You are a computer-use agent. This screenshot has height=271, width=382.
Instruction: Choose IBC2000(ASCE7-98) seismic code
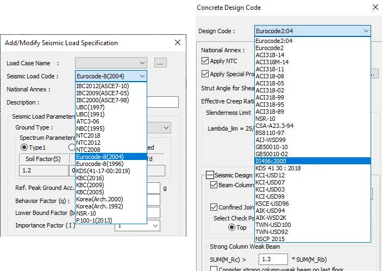[x=111, y=100]
